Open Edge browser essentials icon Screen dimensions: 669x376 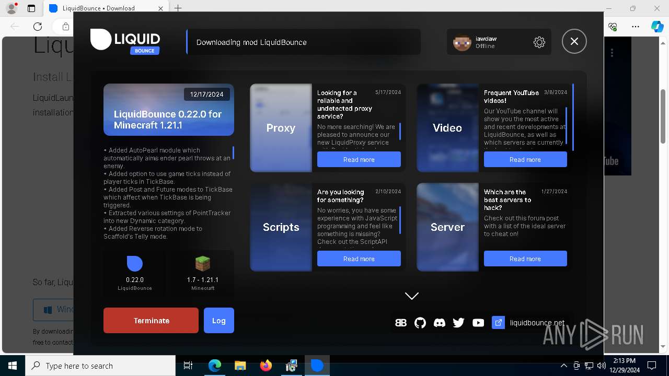tap(613, 27)
